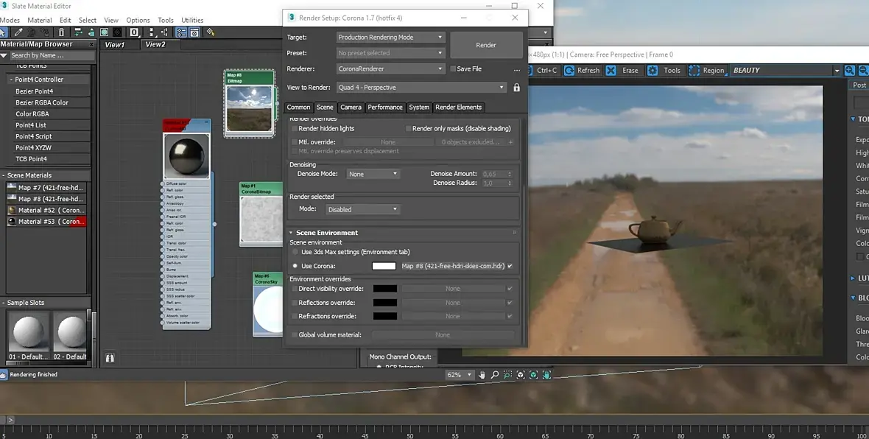Click the Pan hand tool icon
The width and height of the screenshot is (869, 439).
click(x=482, y=375)
